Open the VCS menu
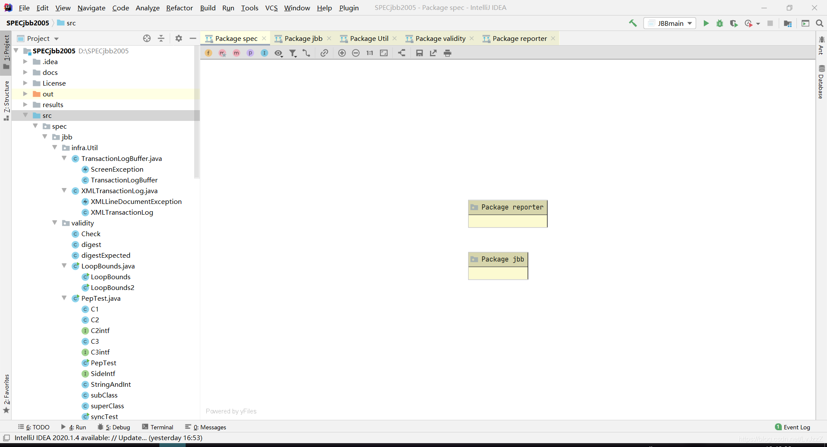 pyautogui.click(x=271, y=8)
